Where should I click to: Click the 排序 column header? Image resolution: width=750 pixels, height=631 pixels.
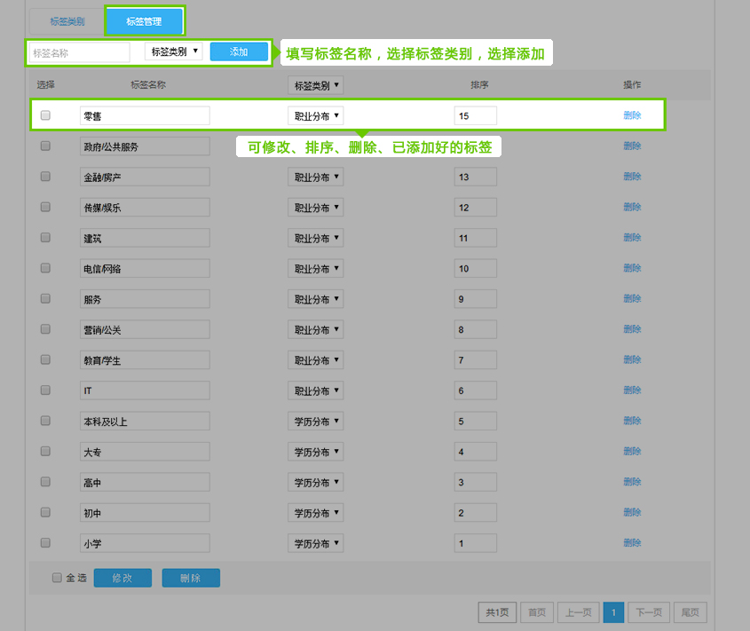pos(479,84)
